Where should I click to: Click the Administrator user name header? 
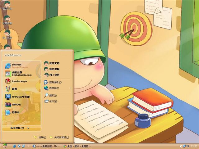click(13, 55)
